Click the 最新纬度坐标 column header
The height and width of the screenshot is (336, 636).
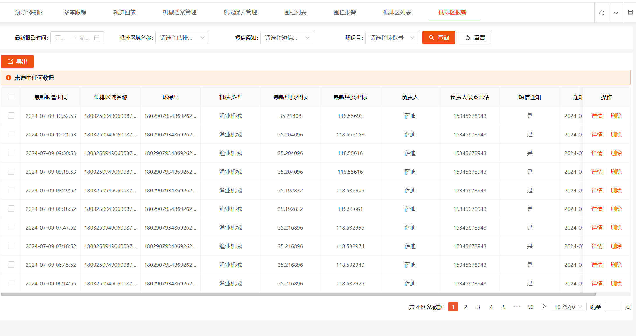click(290, 97)
